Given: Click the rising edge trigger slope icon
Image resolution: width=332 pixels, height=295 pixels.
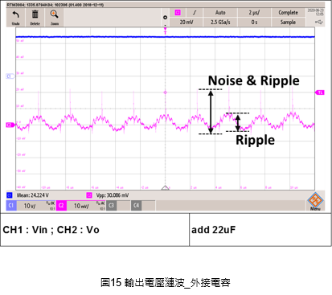Looking at the screenshot, I should (x=195, y=13).
